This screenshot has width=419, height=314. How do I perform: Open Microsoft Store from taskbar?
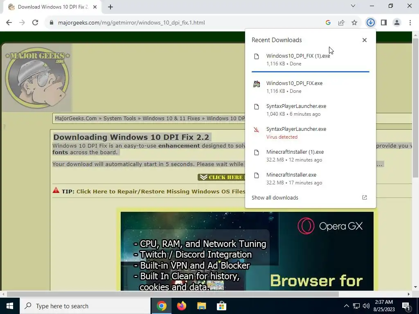click(221, 306)
